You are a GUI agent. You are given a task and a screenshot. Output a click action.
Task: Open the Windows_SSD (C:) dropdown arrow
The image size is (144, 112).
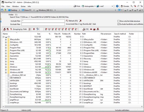click(55, 10)
